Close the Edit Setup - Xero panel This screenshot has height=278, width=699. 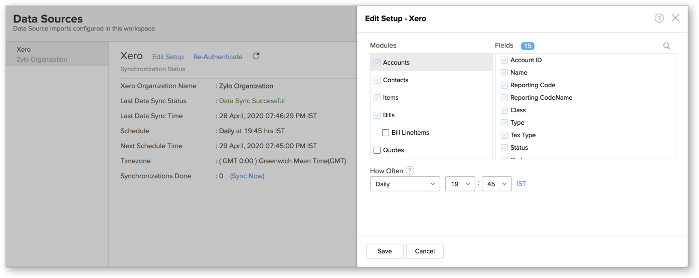click(x=675, y=19)
